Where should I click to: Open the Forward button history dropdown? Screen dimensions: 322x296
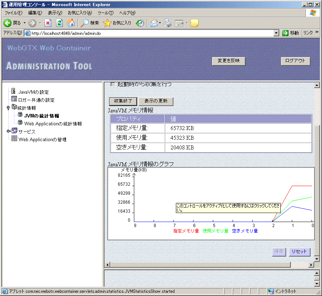point(40,23)
